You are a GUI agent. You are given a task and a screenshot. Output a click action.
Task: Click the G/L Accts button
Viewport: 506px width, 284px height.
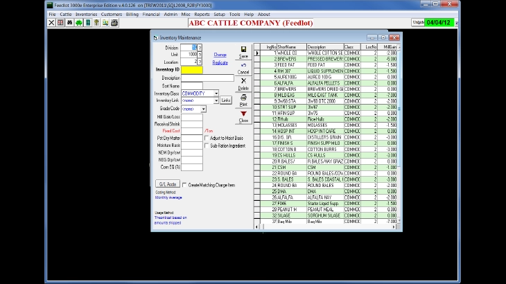(168, 184)
